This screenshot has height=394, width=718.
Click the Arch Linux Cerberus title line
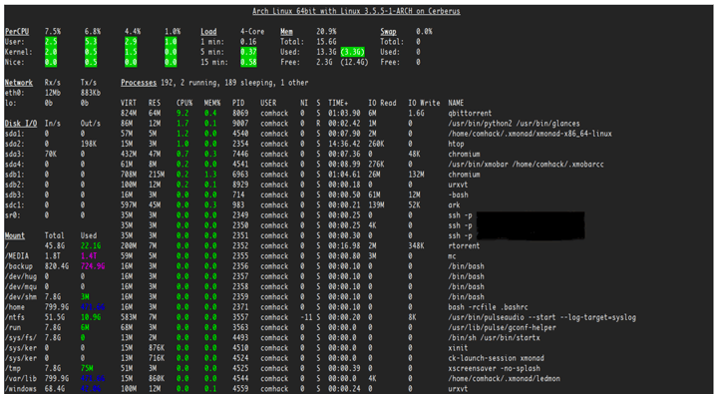[356, 11]
